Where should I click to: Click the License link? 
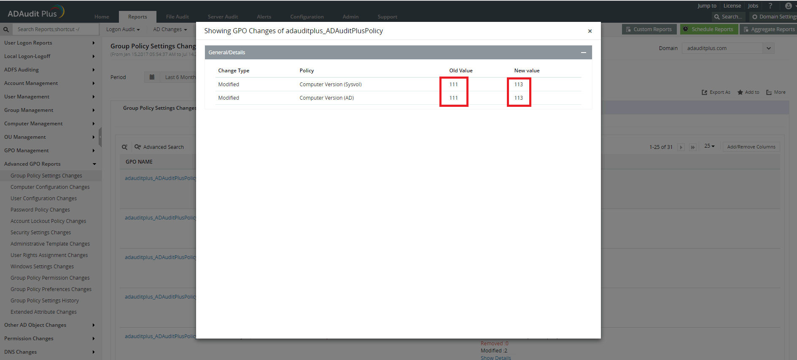coord(732,6)
